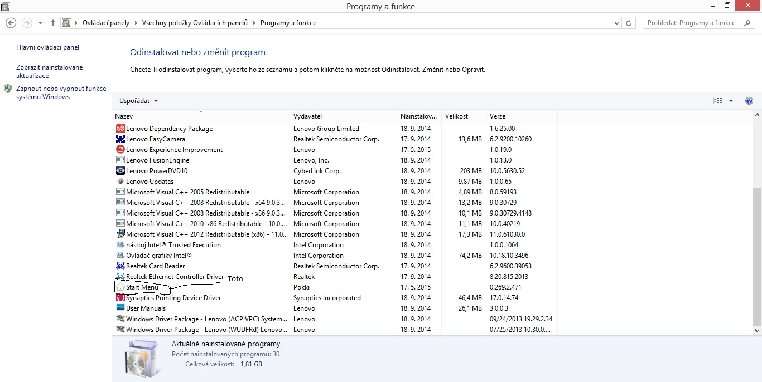Click Zobrazit nainstalované aktualizace link

point(49,71)
